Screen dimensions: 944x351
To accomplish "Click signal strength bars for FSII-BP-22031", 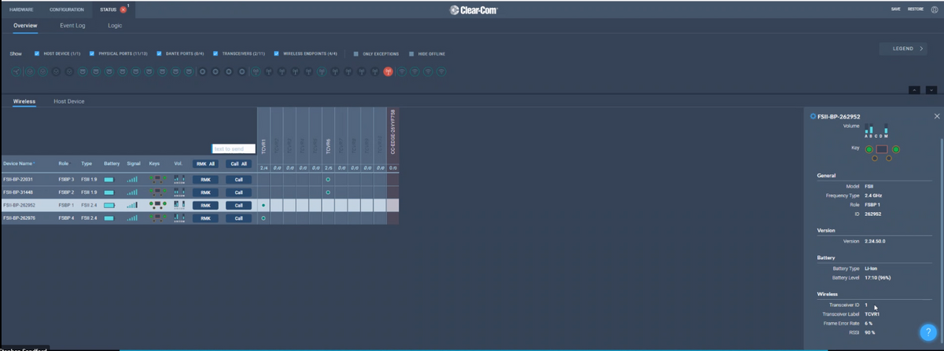I will pyautogui.click(x=132, y=180).
